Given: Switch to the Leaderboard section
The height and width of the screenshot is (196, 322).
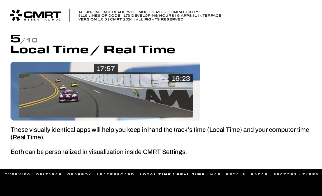Looking at the screenshot, I should (x=115, y=174).
